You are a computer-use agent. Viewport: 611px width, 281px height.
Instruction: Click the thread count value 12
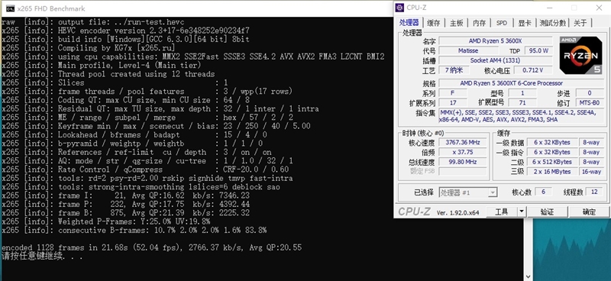(x=594, y=192)
